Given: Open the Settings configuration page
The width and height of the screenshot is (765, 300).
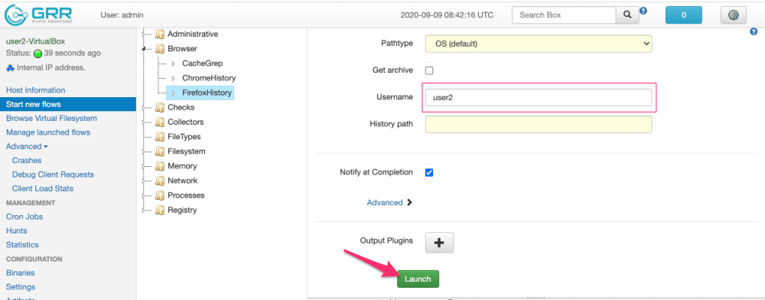Looking at the screenshot, I should coord(21,287).
